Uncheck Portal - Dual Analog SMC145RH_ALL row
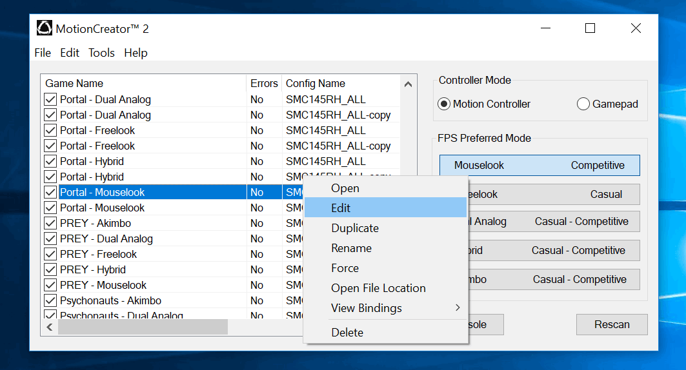The height and width of the screenshot is (370, 686). pyautogui.click(x=50, y=100)
